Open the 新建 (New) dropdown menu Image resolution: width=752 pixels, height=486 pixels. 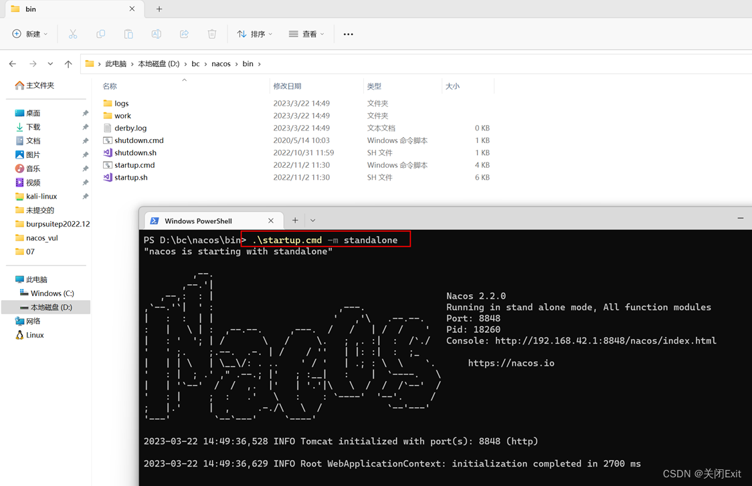tap(29, 34)
